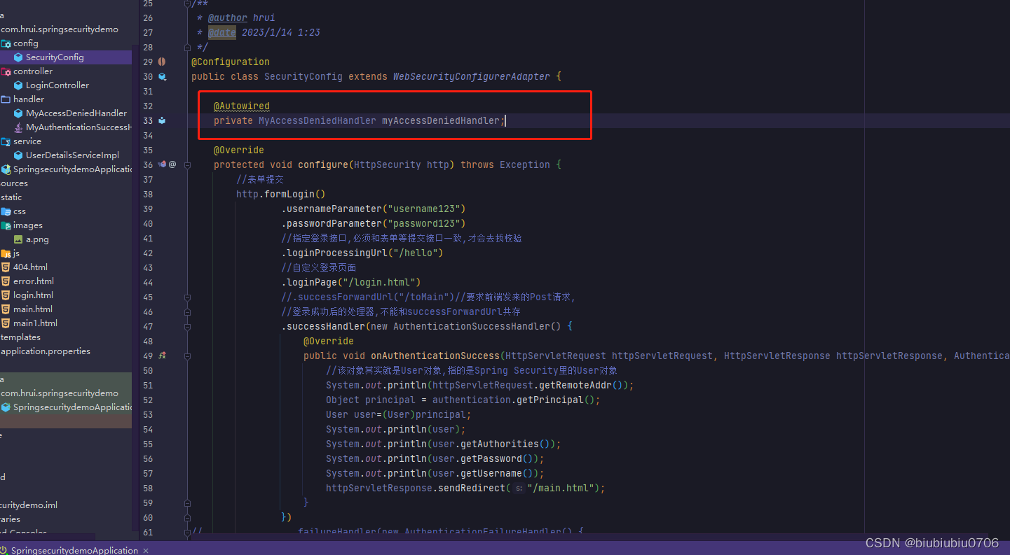Screen dimensions: 1010x555
Task: Click the css folder icon
Action: pos(6,211)
